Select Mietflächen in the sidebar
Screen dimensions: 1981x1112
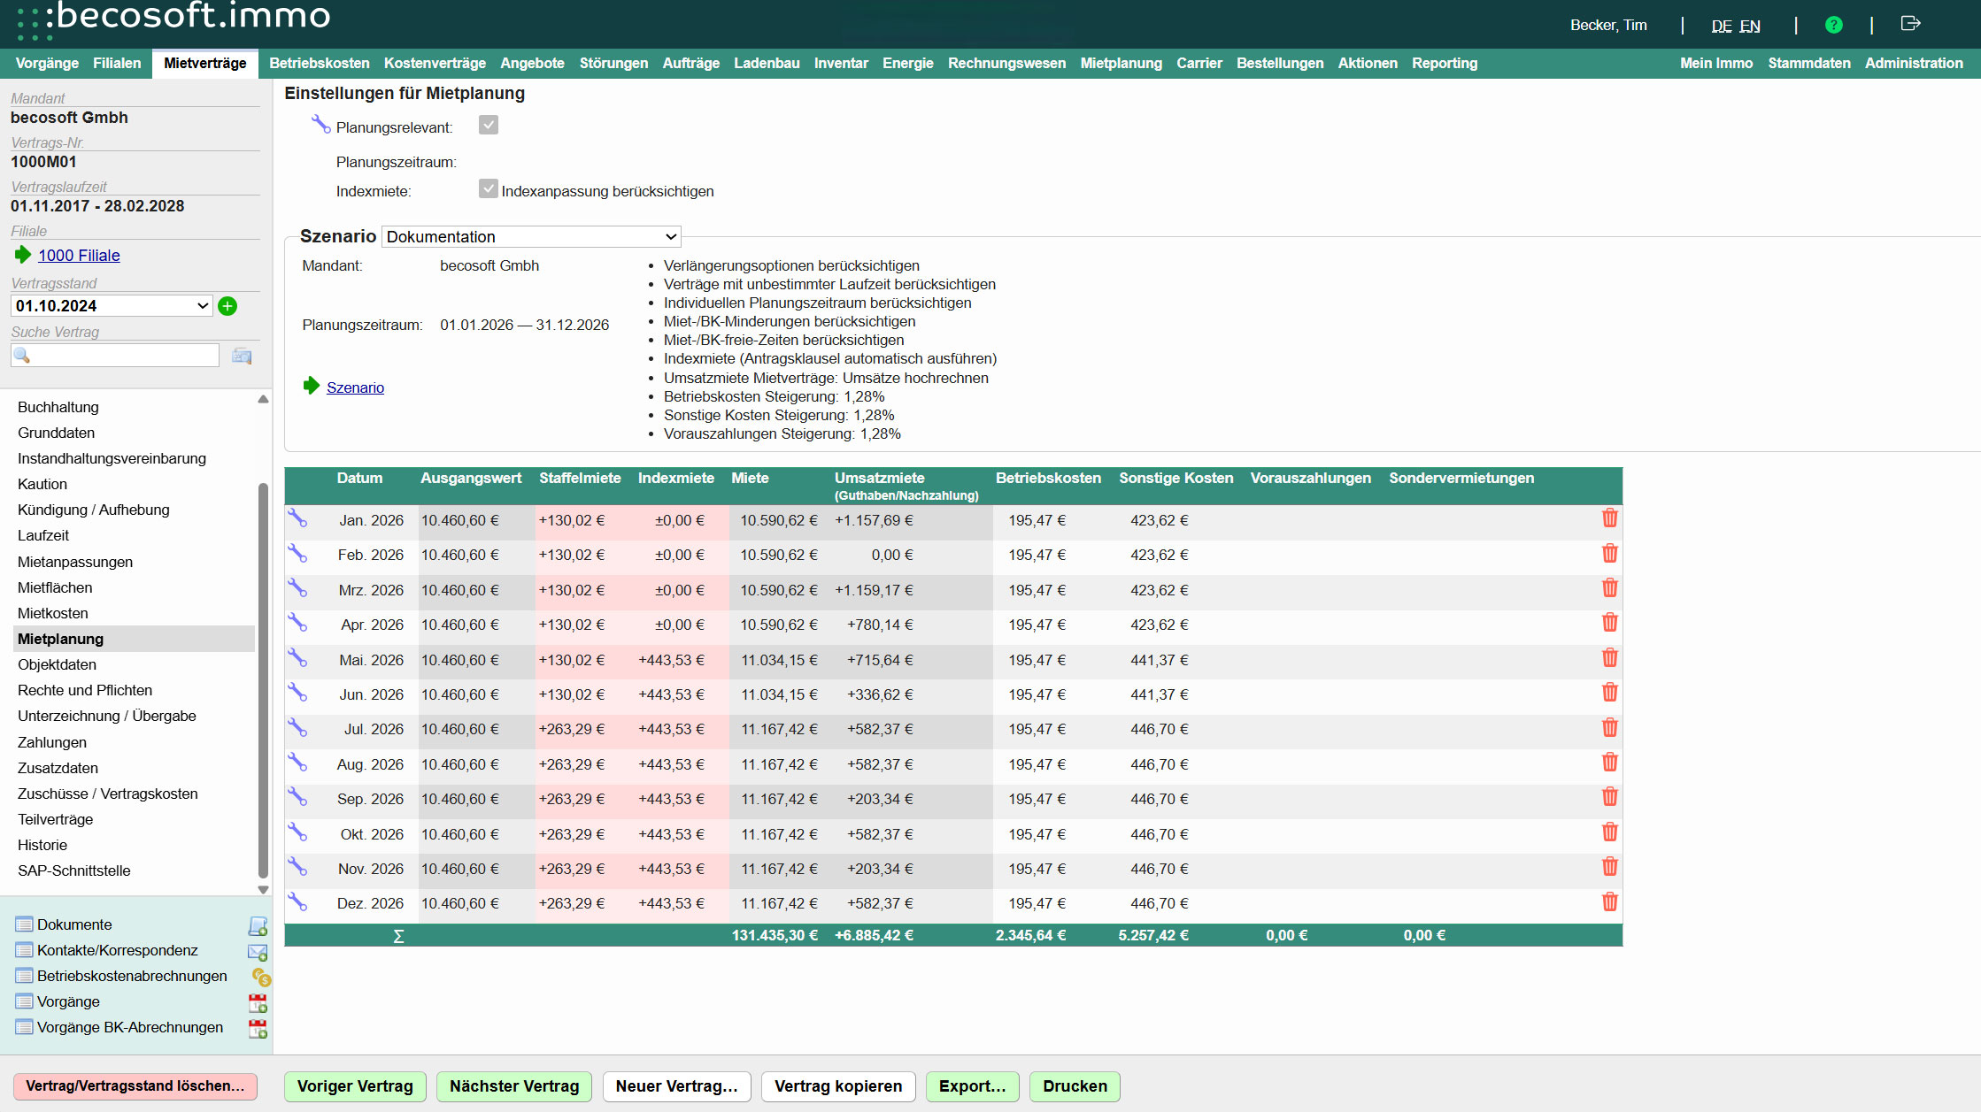pos(55,587)
